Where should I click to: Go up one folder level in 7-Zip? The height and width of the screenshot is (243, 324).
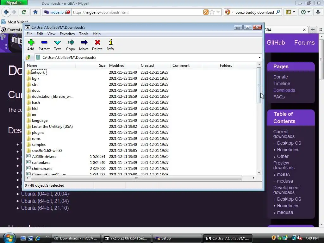tap(28, 57)
